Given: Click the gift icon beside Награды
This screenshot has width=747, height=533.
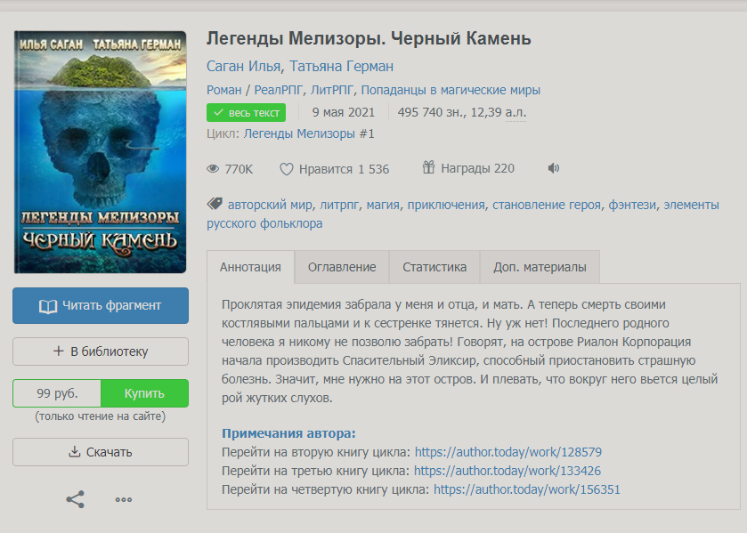Looking at the screenshot, I should [428, 167].
